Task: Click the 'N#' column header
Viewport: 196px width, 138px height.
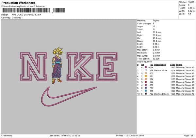Action: tap(143, 65)
